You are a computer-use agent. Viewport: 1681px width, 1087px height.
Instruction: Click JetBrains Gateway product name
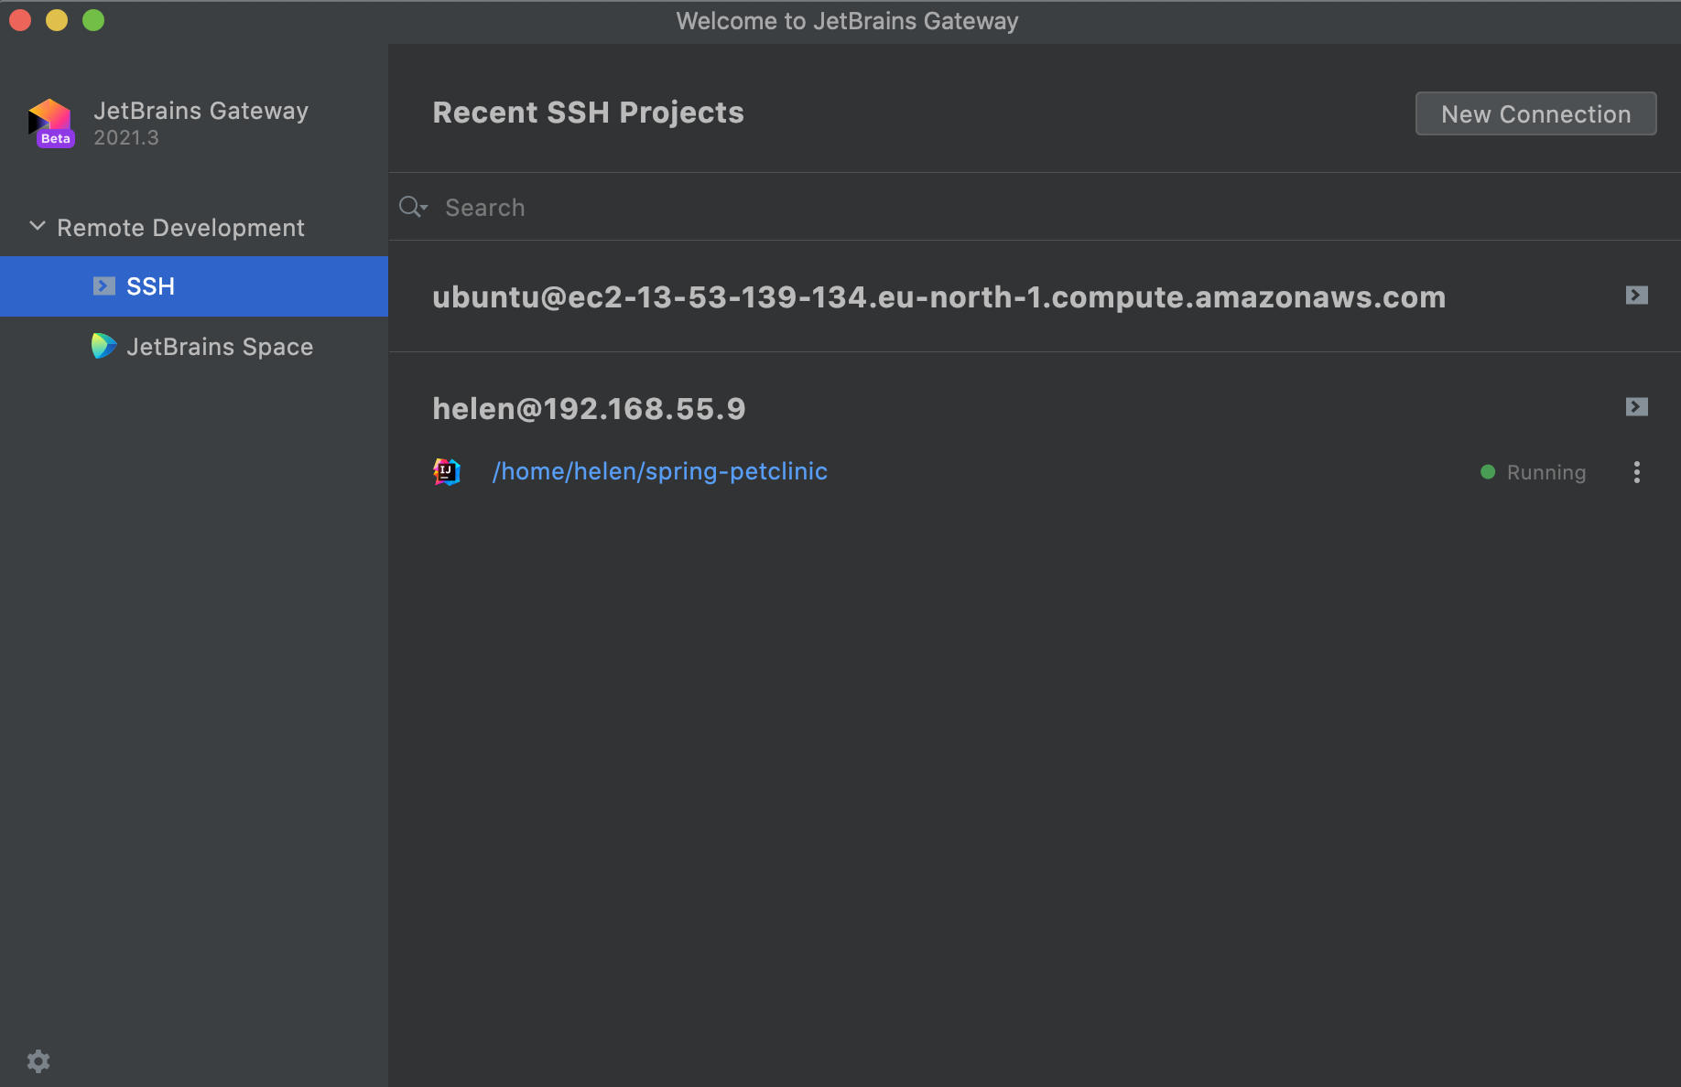point(201,111)
